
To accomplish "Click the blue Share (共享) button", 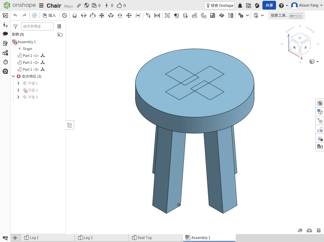I will pos(269,5).
